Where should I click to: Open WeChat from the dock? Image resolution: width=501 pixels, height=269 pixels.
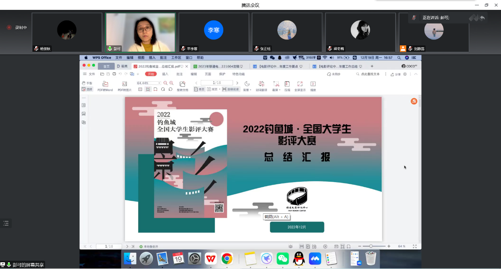(x=283, y=258)
